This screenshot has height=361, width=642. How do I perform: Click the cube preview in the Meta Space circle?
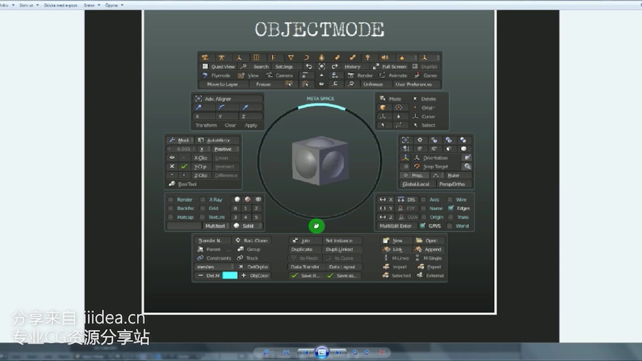[x=320, y=160]
